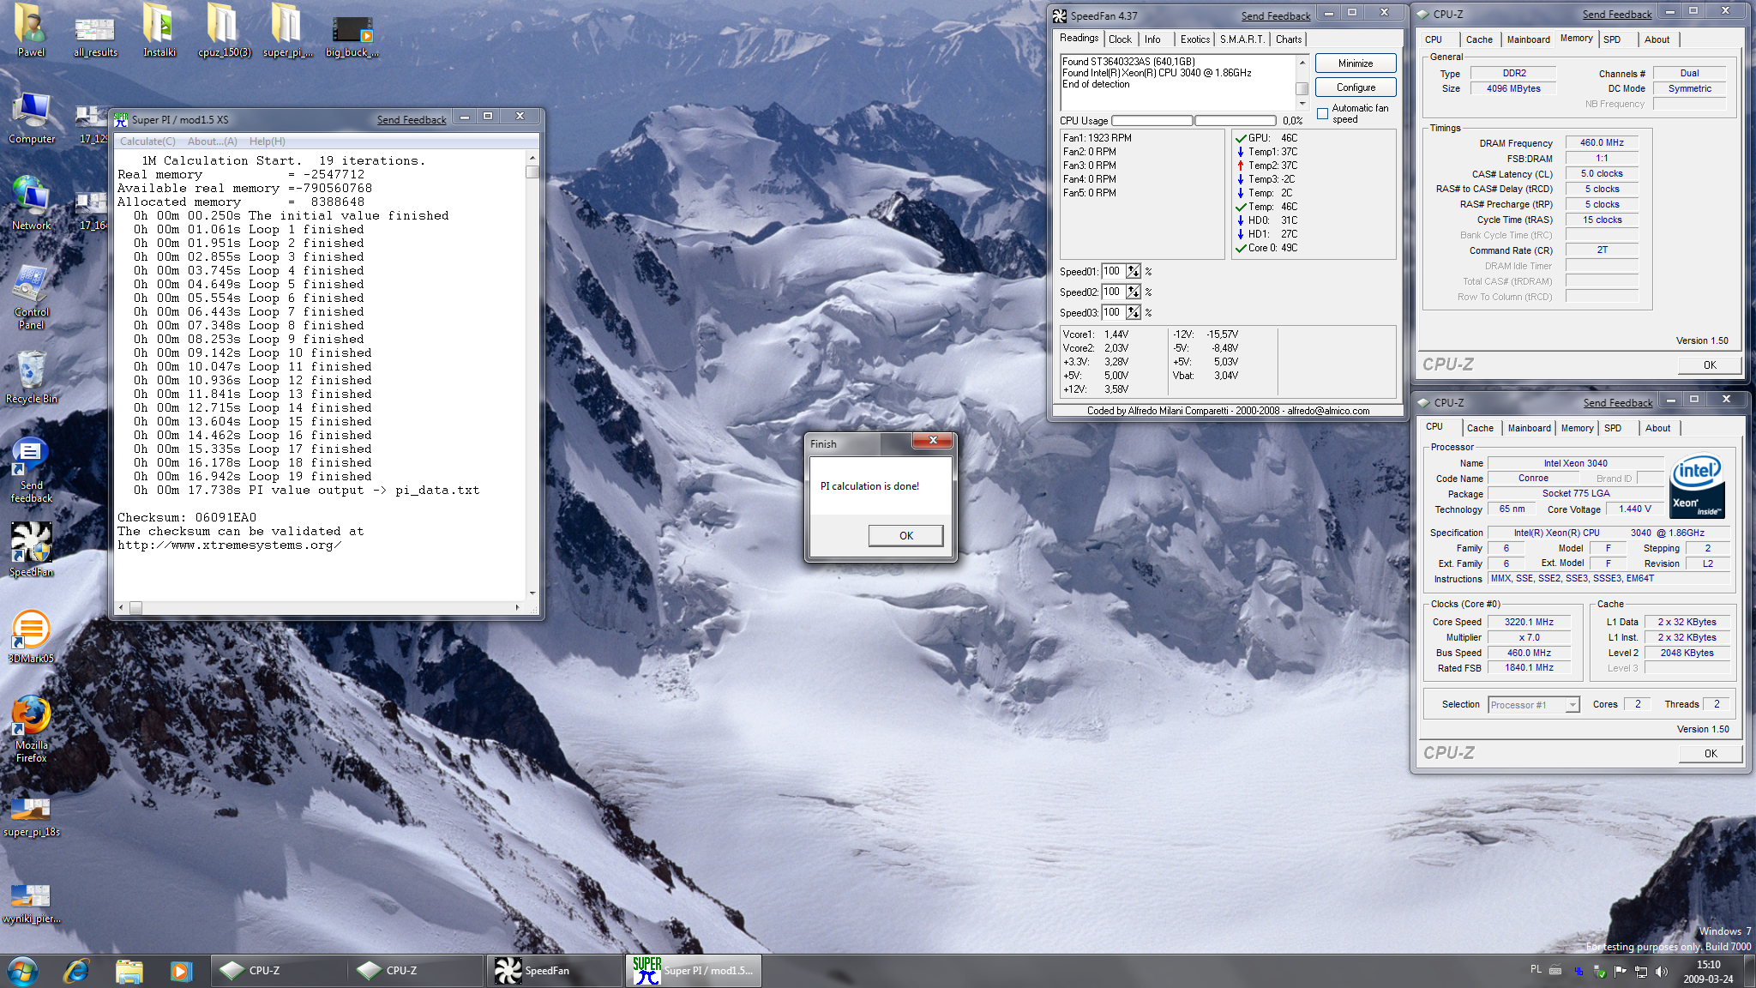1756x988 pixels.
Task: Adjust the Speed01 spinner arrows
Action: [x=1134, y=272]
